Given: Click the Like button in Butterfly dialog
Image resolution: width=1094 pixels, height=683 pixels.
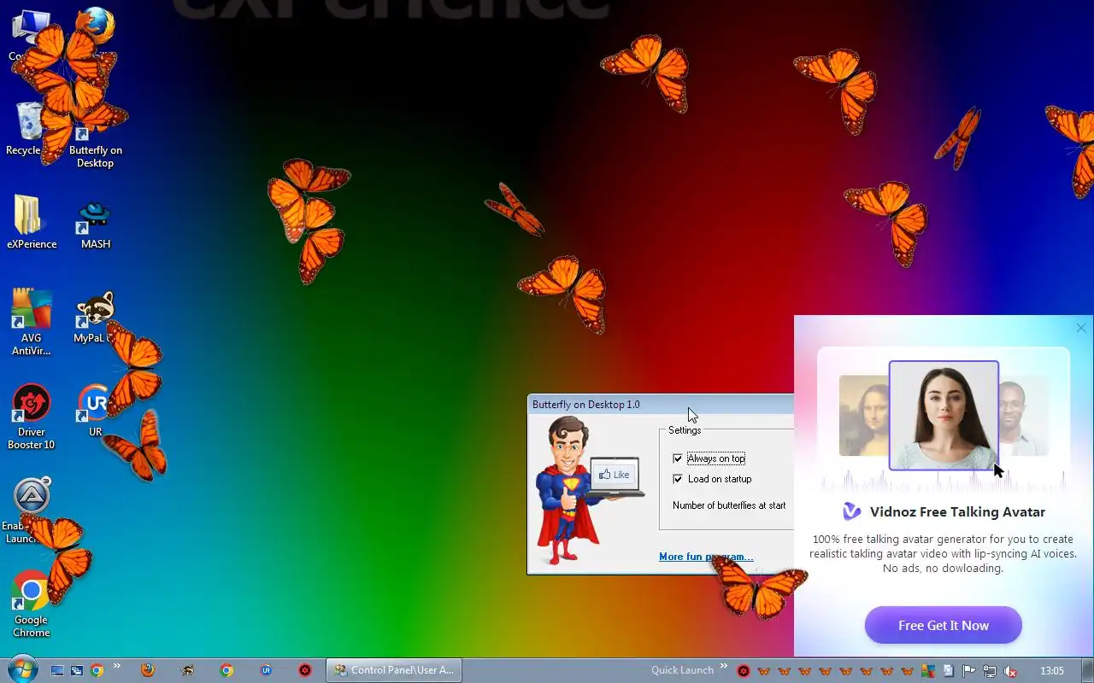Looking at the screenshot, I should [x=614, y=475].
